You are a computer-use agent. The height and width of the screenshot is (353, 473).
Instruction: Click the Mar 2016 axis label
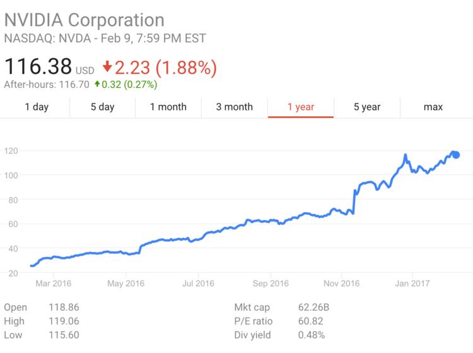click(x=53, y=284)
